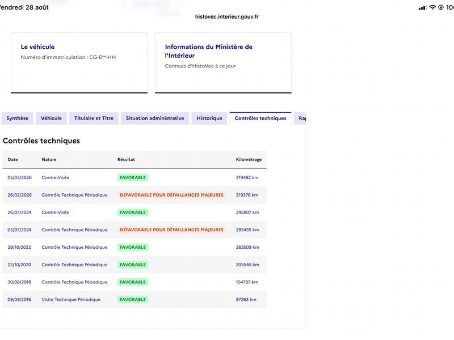454x340 pixels.
Task: Click Connues d'HistoVec à ce jour
Action: tap(200, 66)
